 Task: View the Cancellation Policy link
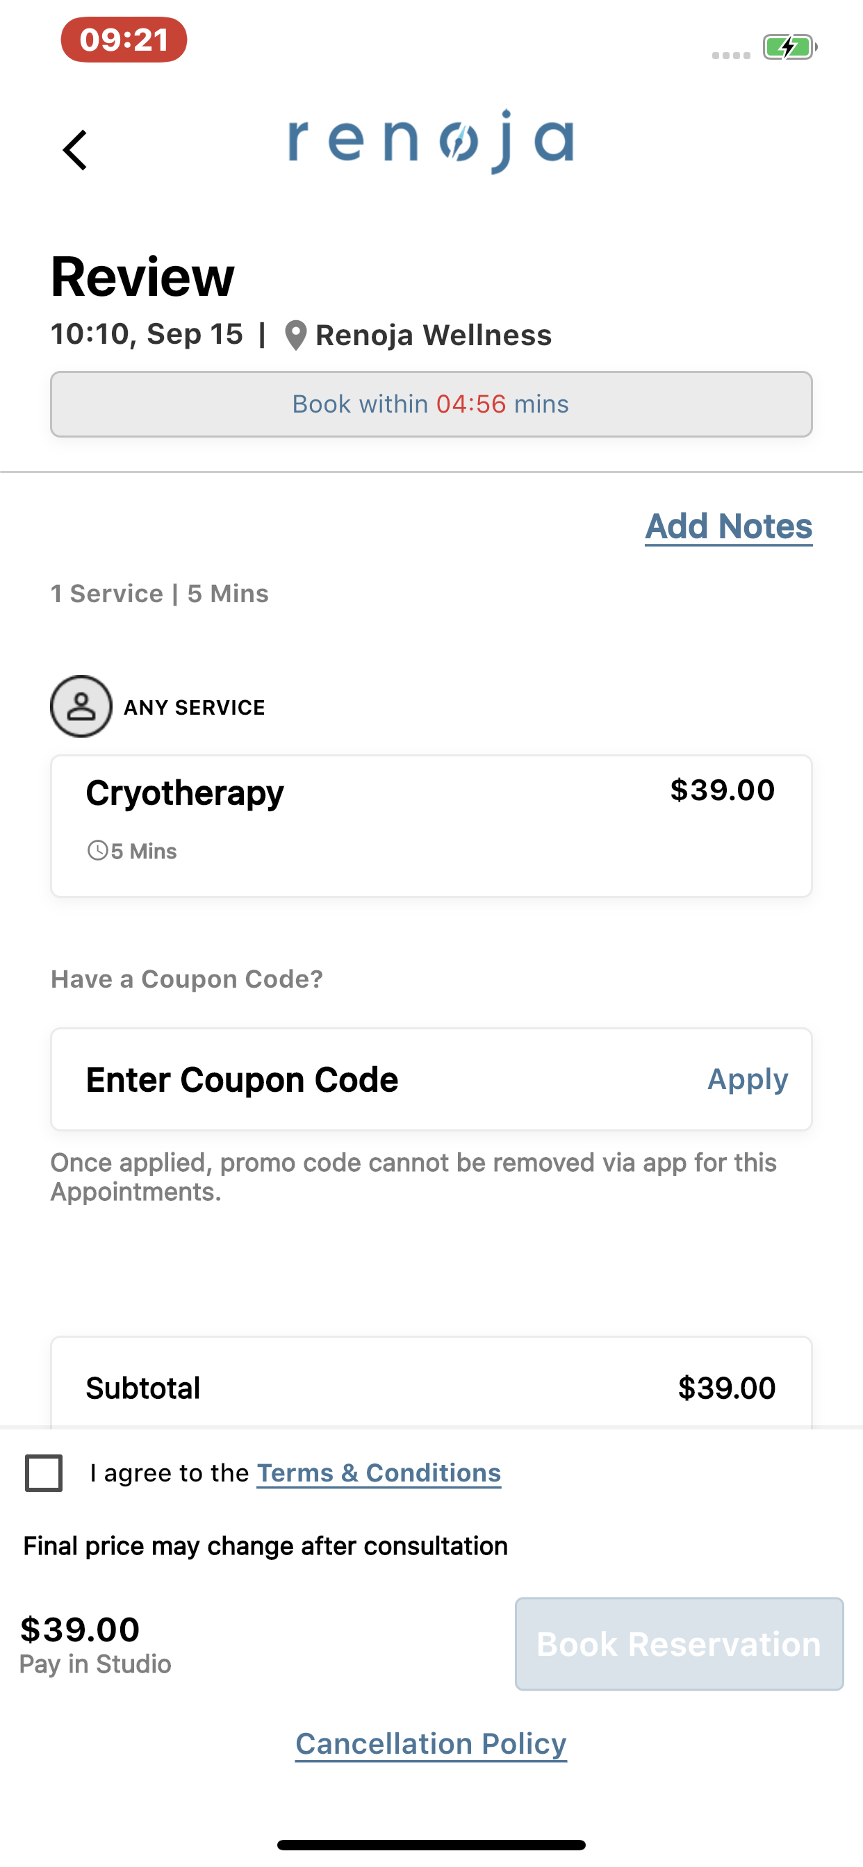[431, 1744]
